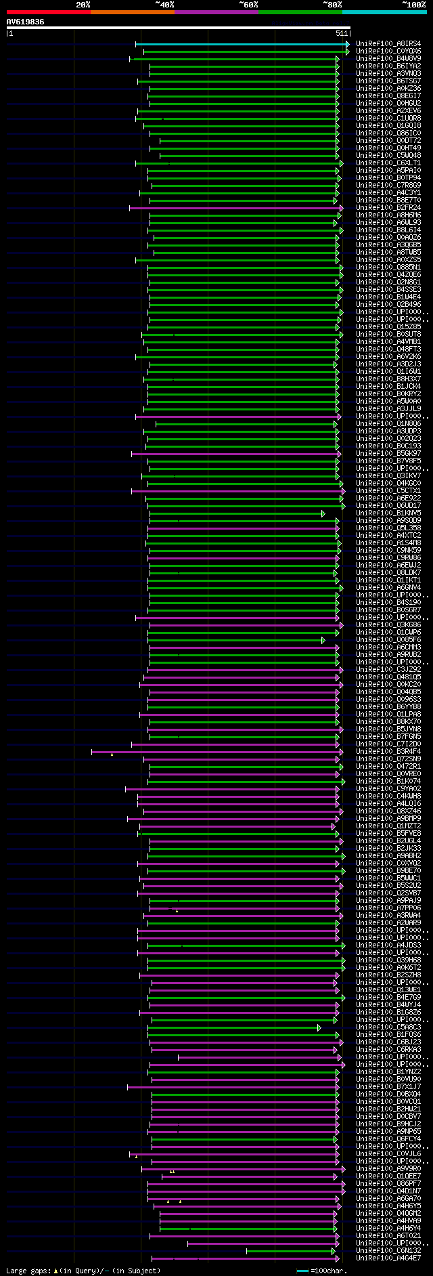Click hit label UniRef100_A3RWA4
Image resolution: width=433 pixels, height=1276 pixels.
click(x=388, y=916)
